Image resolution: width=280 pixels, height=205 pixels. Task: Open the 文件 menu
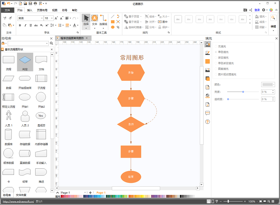pyautogui.click(x=7, y=10)
